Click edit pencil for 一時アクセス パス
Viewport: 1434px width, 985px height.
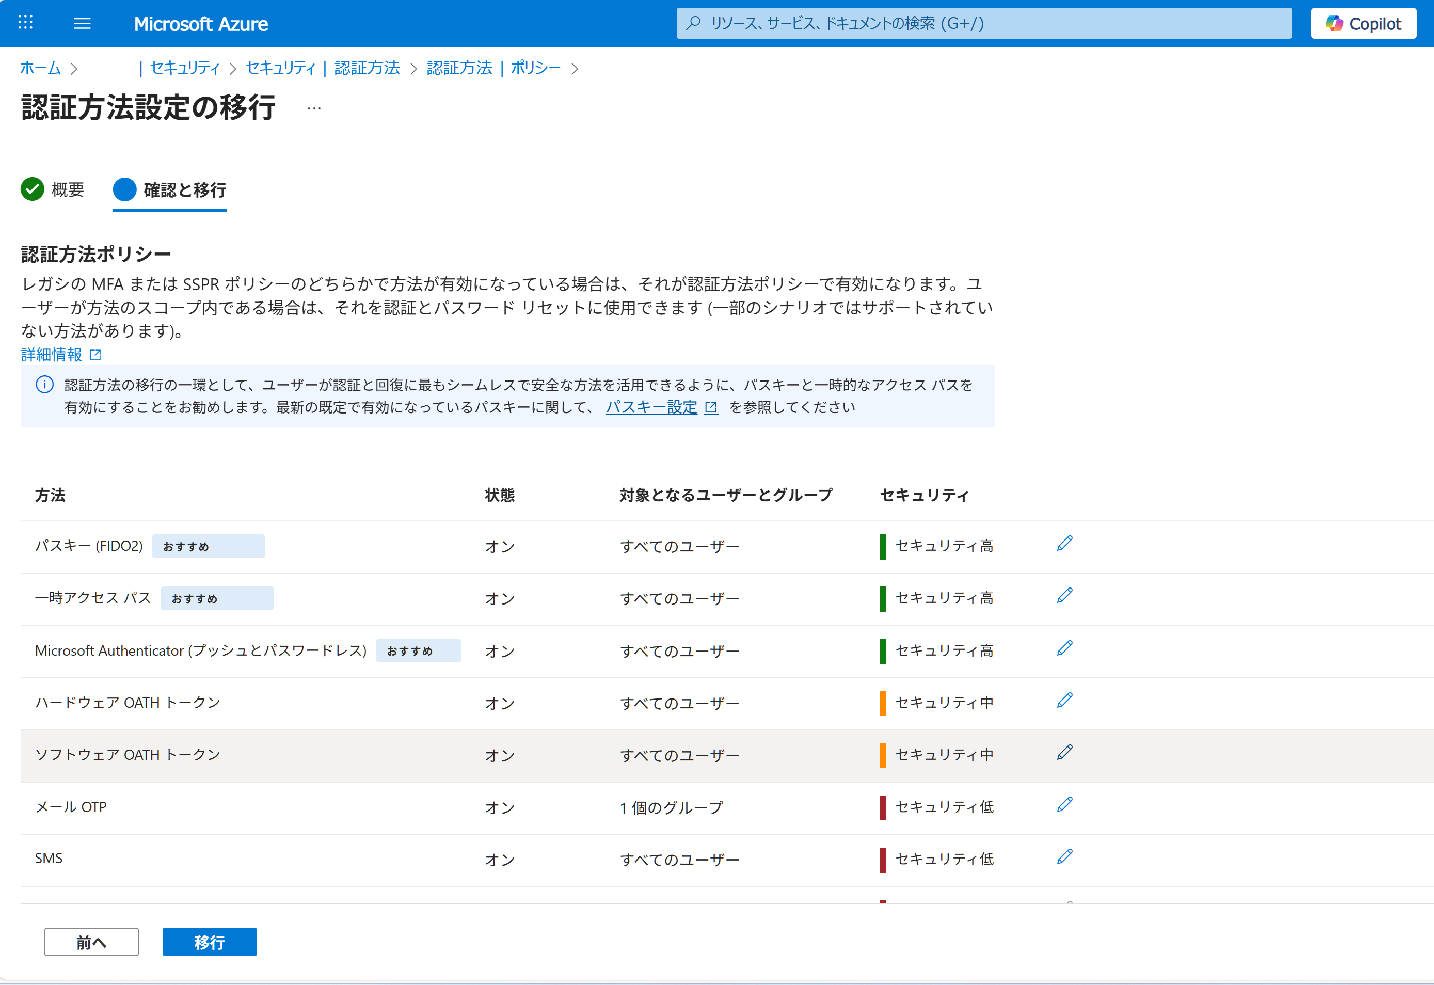click(1064, 596)
